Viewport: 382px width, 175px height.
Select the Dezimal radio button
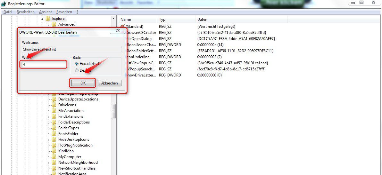(77, 70)
